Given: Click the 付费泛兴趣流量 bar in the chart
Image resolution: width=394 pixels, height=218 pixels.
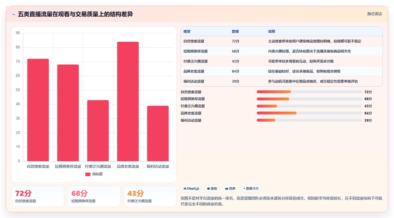Looking at the screenshot, I should (98, 131).
